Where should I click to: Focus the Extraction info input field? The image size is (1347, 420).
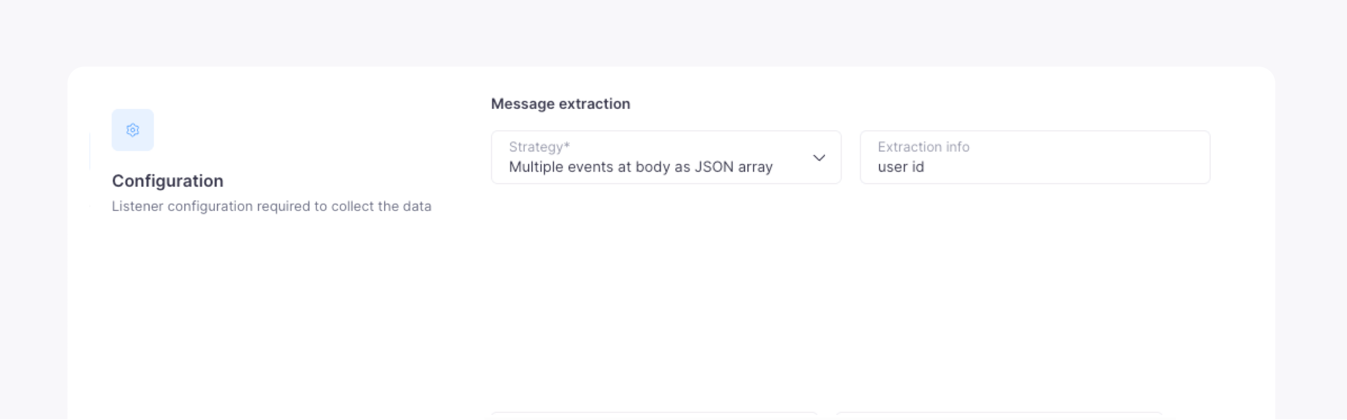click(1034, 157)
